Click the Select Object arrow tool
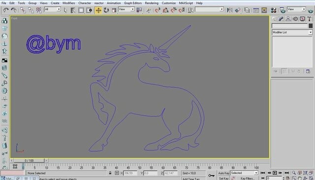The height and width of the screenshot is (180, 315). 65,10
